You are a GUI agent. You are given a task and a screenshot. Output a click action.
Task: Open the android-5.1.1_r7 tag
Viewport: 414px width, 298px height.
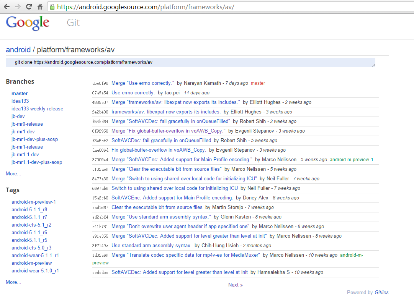(29, 217)
